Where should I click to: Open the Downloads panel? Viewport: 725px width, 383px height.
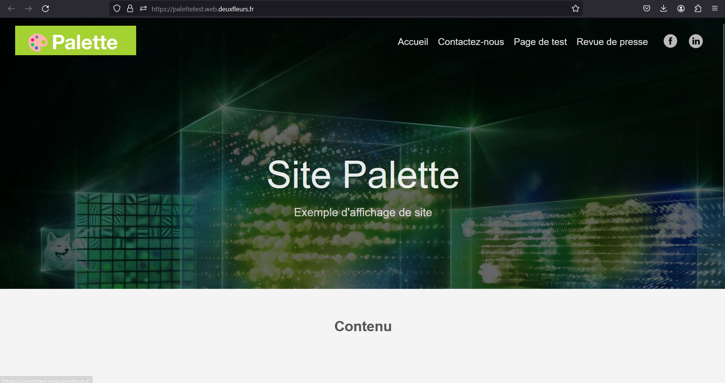click(x=663, y=8)
